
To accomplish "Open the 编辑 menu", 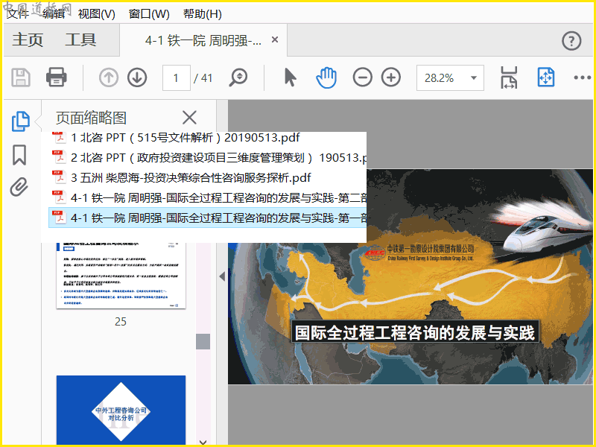I will (x=54, y=14).
